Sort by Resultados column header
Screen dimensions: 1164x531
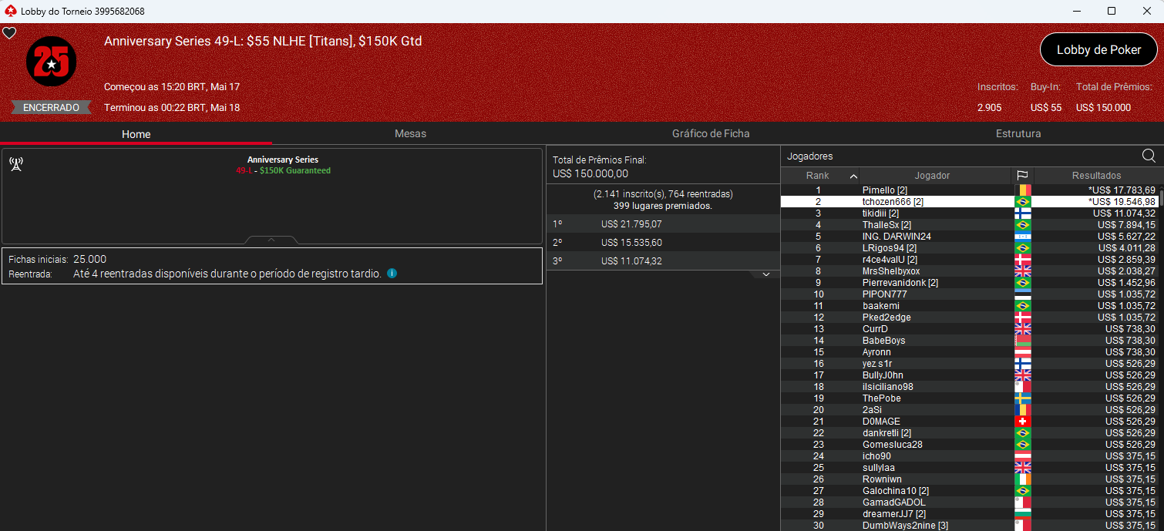(x=1096, y=176)
